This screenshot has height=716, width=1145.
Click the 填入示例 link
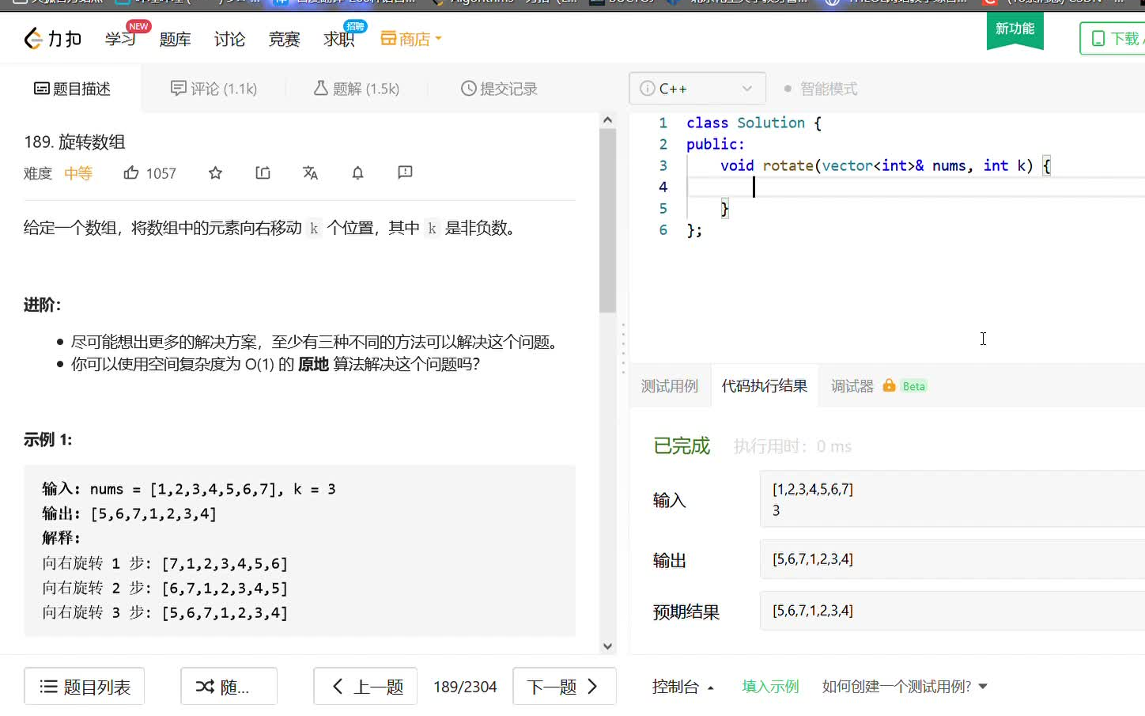click(x=770, y=687)
